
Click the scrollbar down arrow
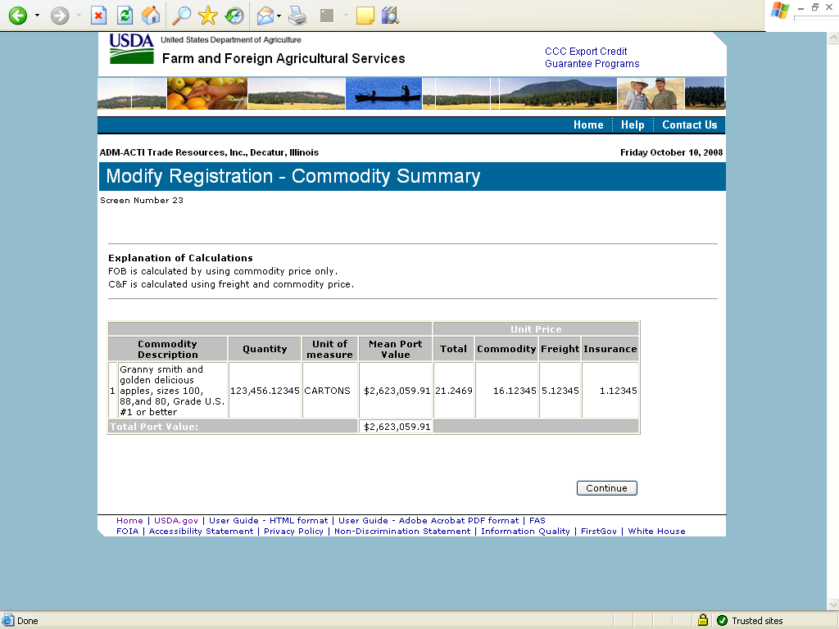[833, 604]
